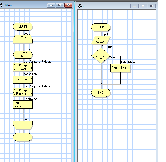
Task: Select the BEGIN terminator in aze window
Action: [101, 27]
